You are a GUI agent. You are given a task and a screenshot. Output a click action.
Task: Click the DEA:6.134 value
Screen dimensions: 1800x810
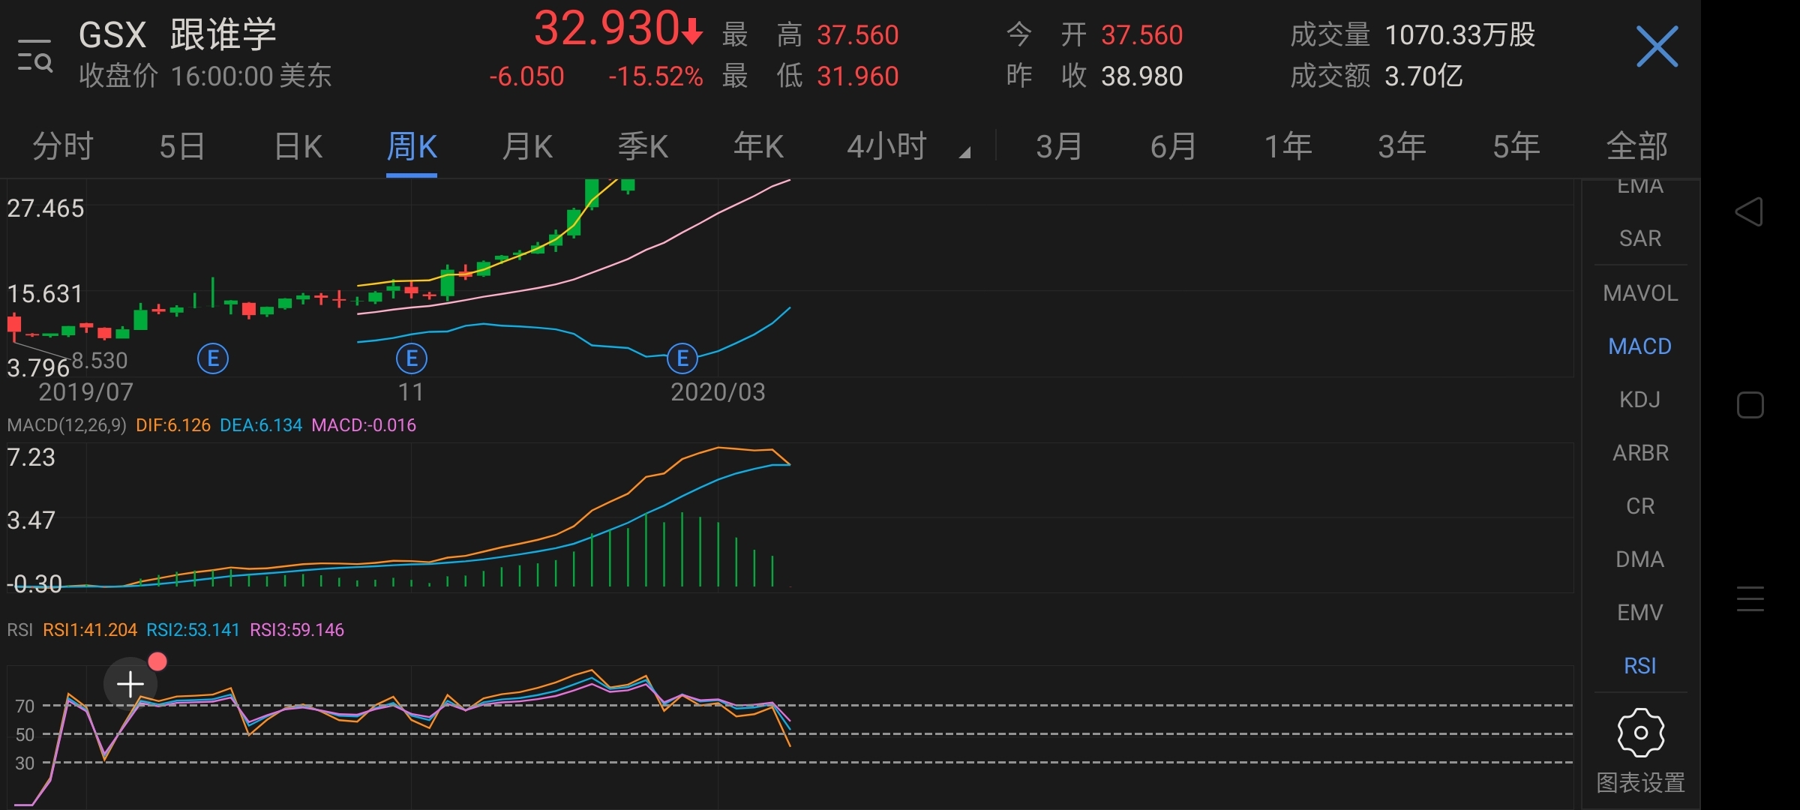pos(261,425)
